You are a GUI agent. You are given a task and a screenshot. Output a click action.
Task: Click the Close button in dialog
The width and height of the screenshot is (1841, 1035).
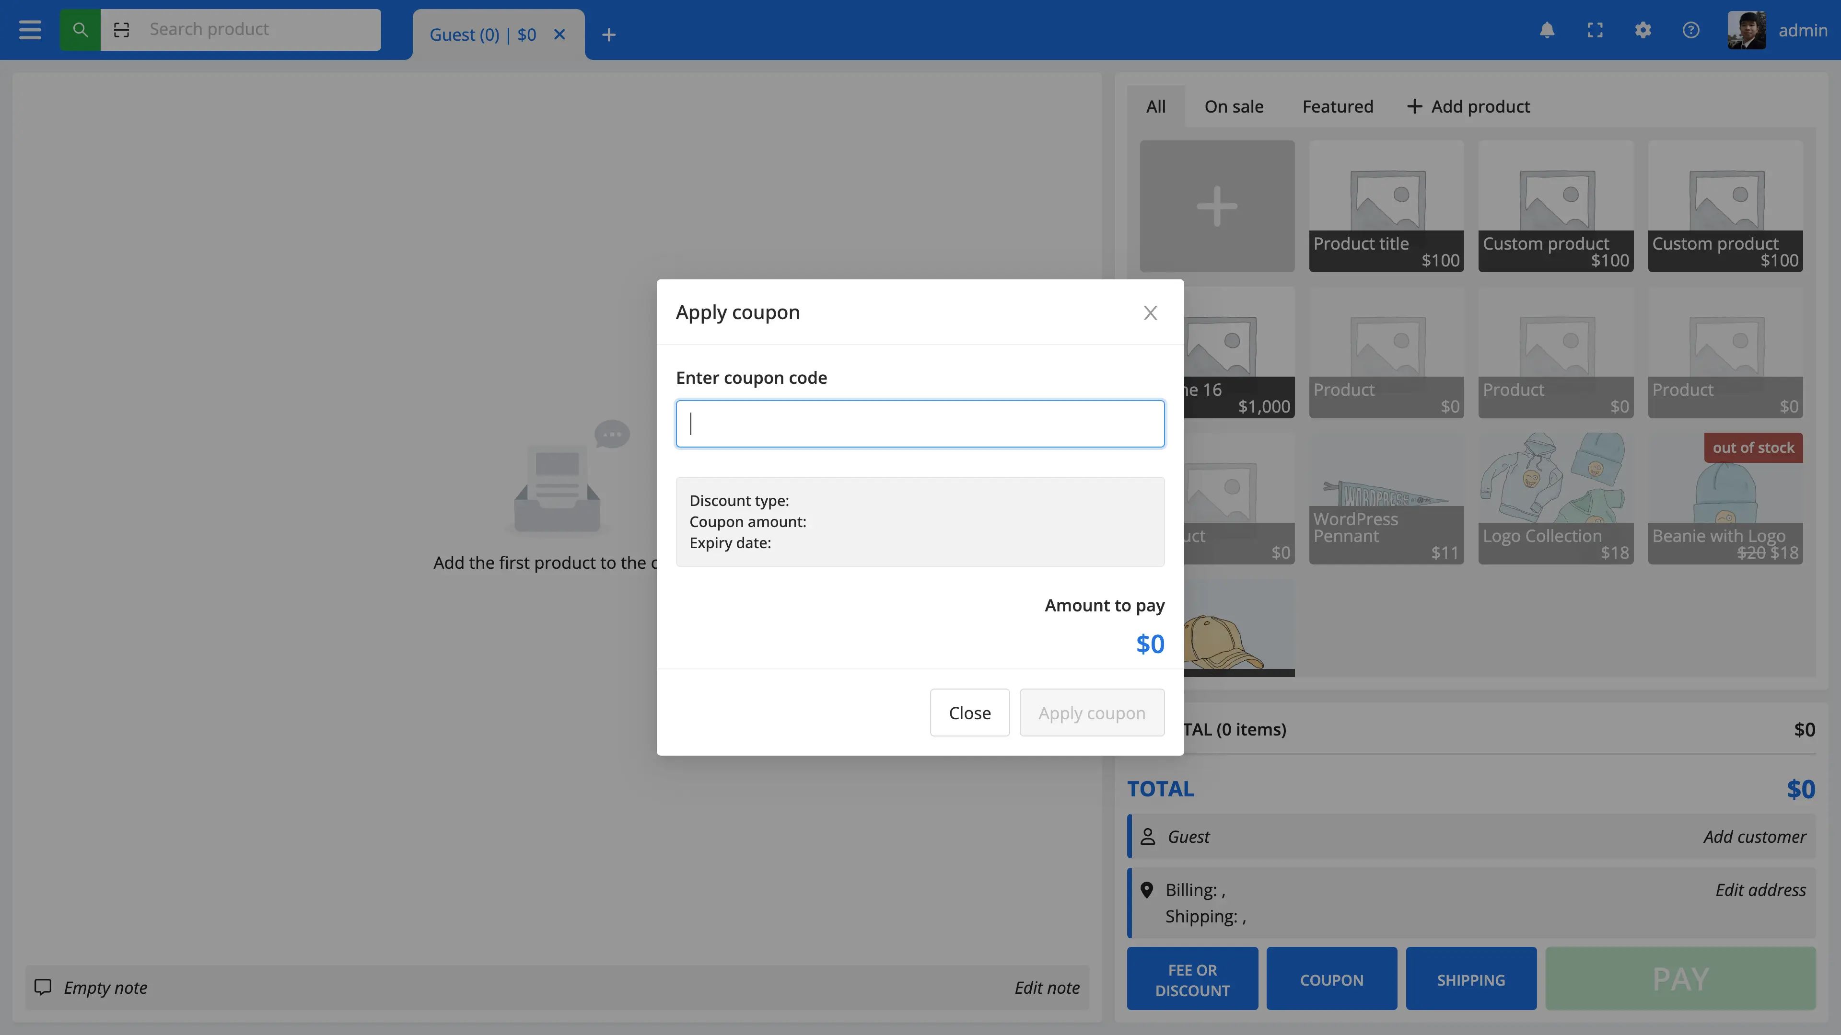(x=969, y=712)
